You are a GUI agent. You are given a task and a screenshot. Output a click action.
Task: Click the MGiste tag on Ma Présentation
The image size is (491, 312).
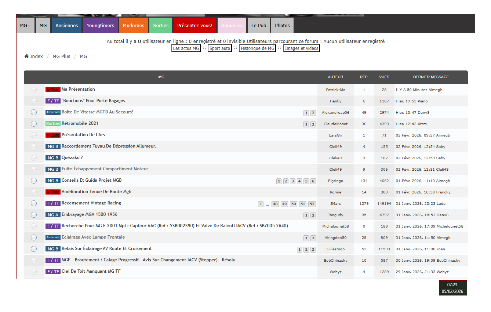point(53,90)
